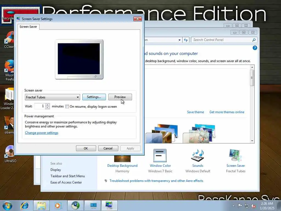Image resolution: width=281 pixels, height=211 pixels.
Task: Open Windows Media Player taskbar icon
Action: (58, 206)
